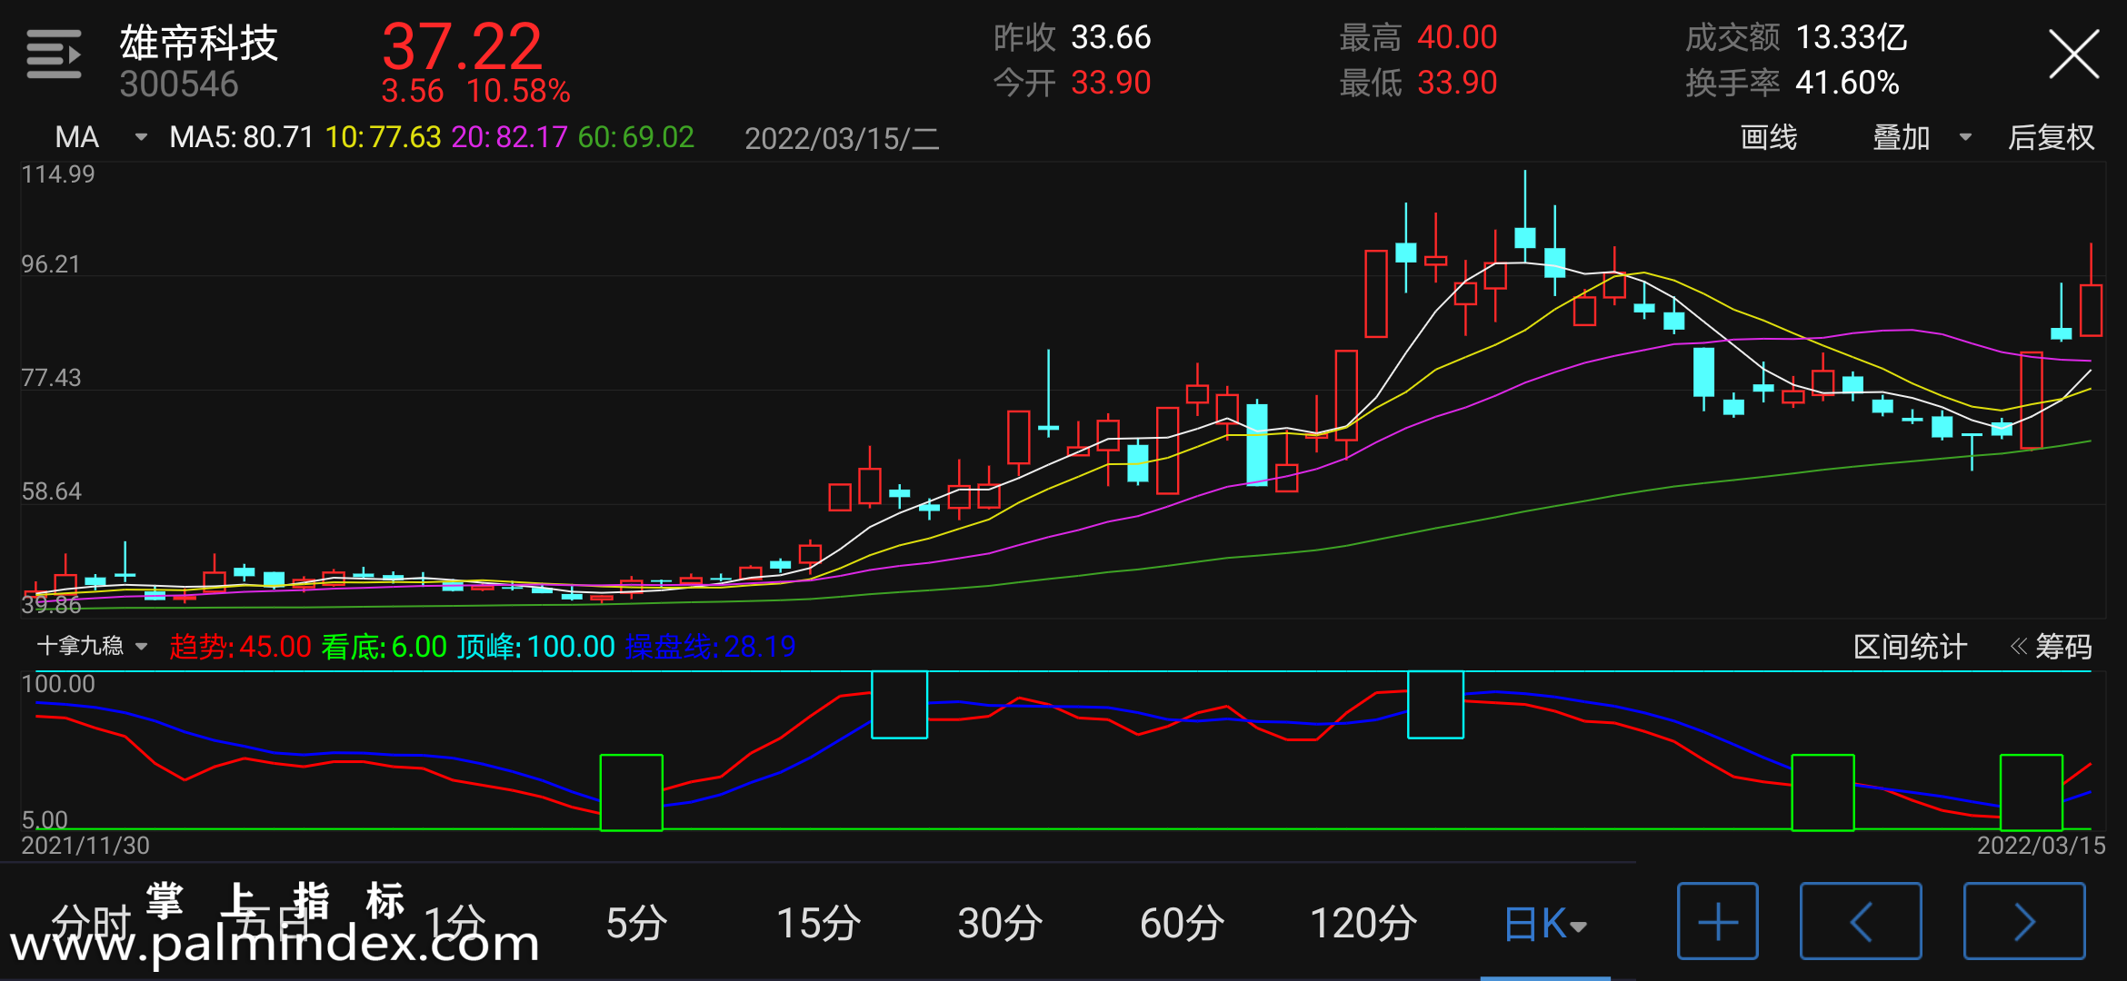Click the end date 2022/03/15 label

pos(2041,846)
